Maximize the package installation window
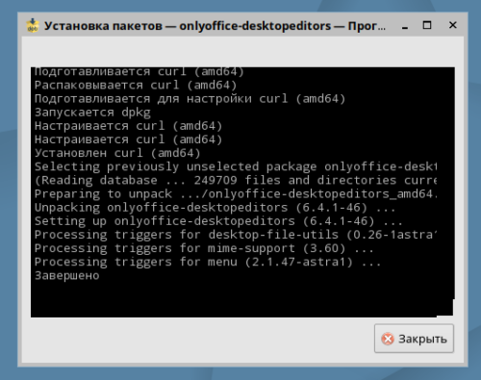 pyautogui.click(x=427, y=25)
